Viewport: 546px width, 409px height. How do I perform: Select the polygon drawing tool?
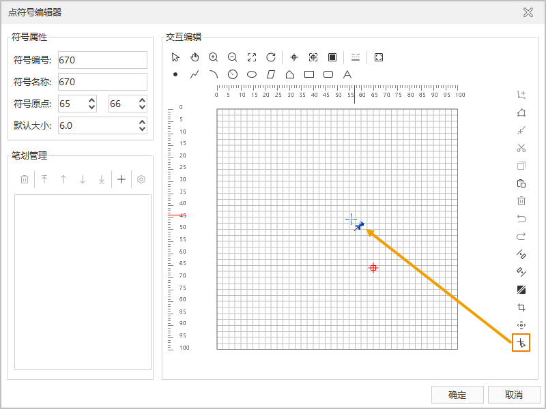click(x=290, y=74)
